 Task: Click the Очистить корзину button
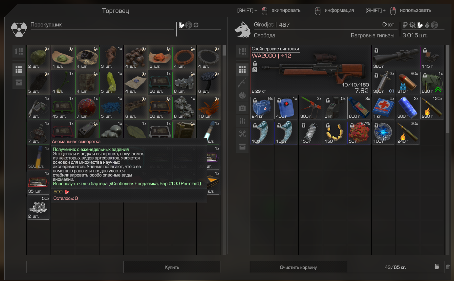(x=298, y=267)
